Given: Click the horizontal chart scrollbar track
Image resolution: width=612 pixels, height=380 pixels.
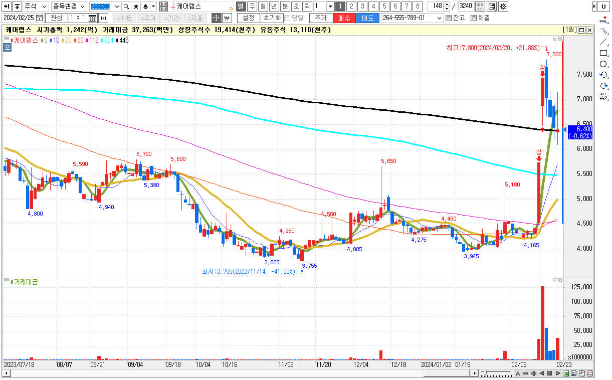Looking at the screenshot, I should click(241, 373).
